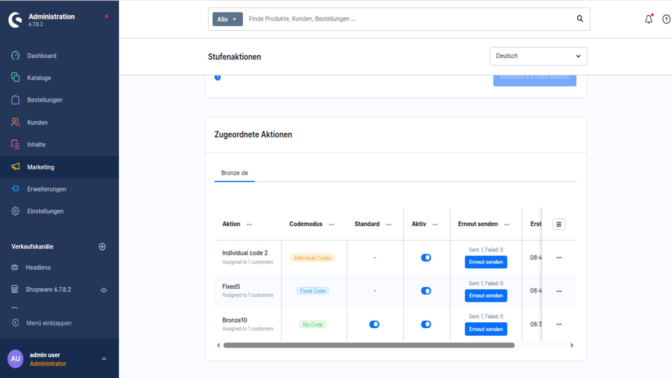Click the Individual Codes badge

313,258
